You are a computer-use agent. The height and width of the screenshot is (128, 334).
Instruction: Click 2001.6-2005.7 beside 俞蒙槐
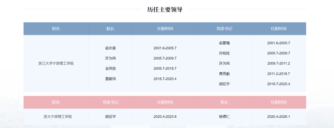point(279,43)
